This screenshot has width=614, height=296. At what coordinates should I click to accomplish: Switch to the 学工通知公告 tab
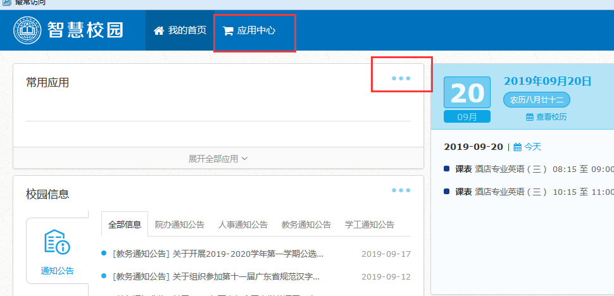pyautogui.click(x=369, y=225)
